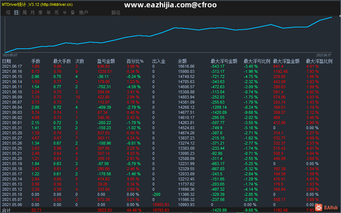This screenshot has width=341, height=213.
Task: Switch to the 月 monthly tab
Action: [x=32, y=12]
